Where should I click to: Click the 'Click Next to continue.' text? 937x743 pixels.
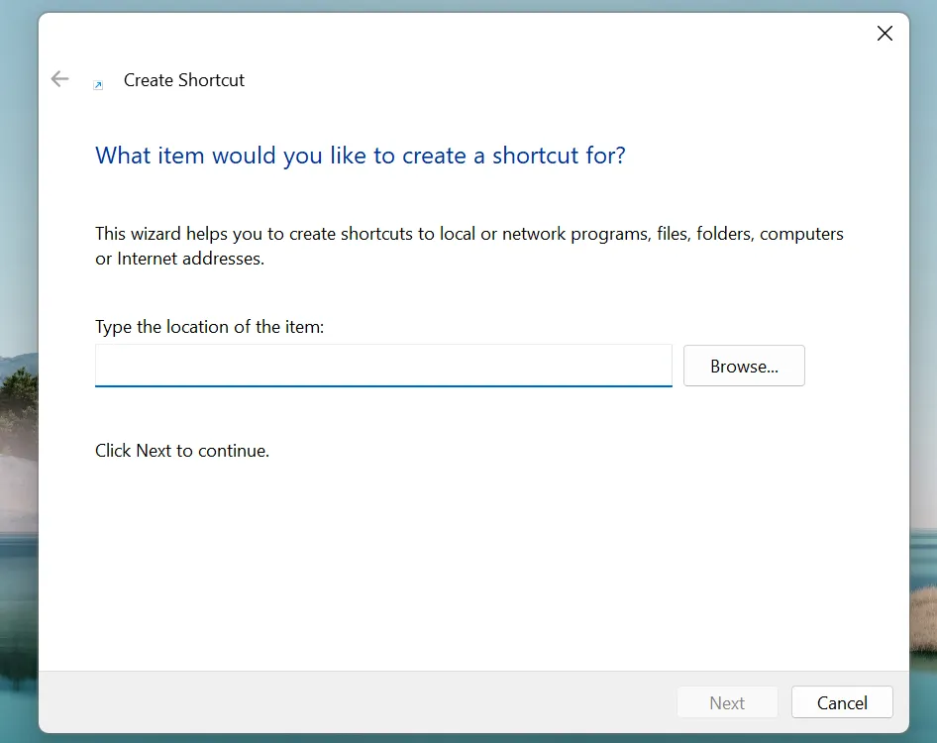(x=182, y=451)
